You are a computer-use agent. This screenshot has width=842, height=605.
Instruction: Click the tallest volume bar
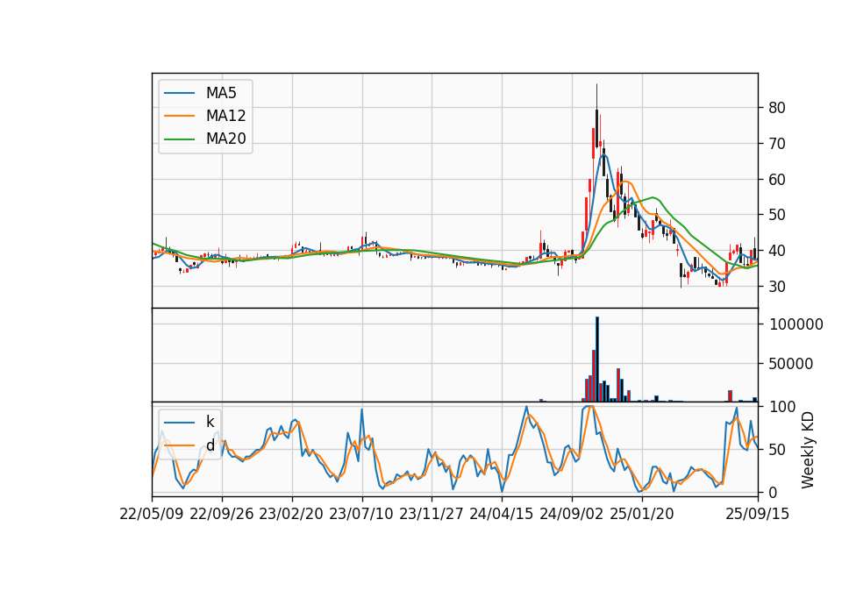(x=597, y=359)
